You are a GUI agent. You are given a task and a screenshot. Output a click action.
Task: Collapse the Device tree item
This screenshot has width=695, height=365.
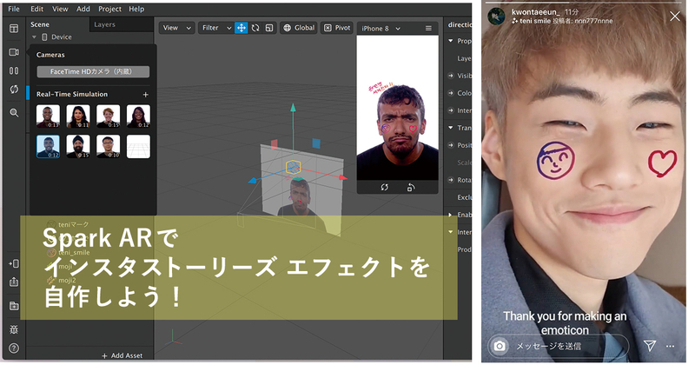click(x=34, y=37)
